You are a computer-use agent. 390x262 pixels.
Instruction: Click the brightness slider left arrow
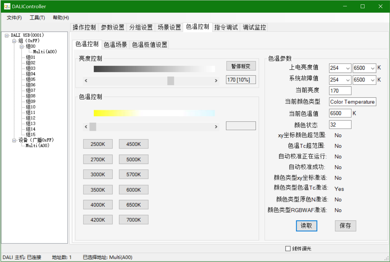click(86, 81)
